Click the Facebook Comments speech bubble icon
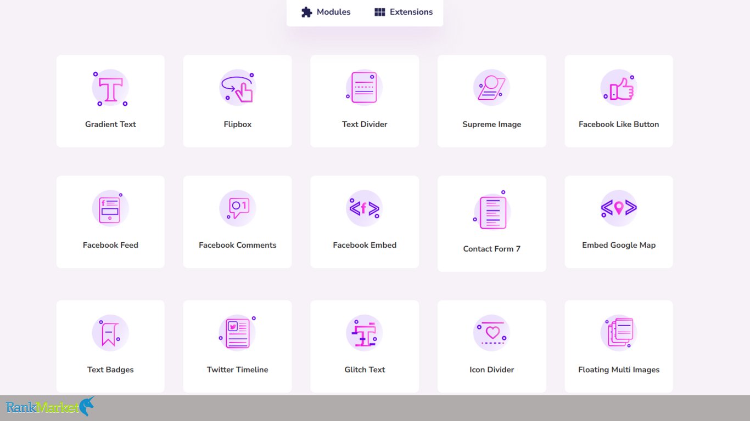Screen dimensions: 750x421 tap(237, 208)
